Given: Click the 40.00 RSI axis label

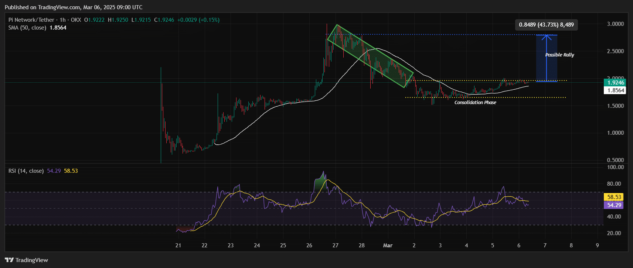Looking at the screenshot, I should pyautogui.click(x=614, y=217).
